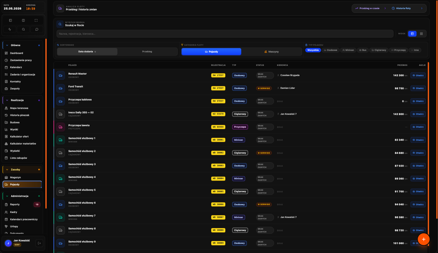Click registration plate WZ 55678
This screenshot has width=438, height=253.
pyautogui.click(x=218, y=114)
